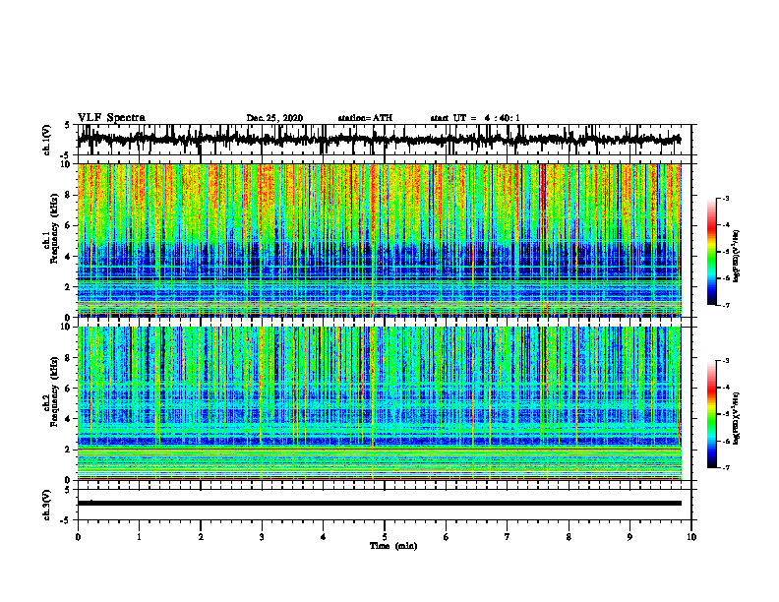Click the ch.1 frequency tick label "8"

[69, 195]
